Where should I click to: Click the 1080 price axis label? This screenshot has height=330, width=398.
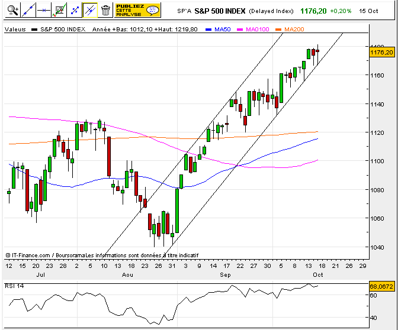pyautogui.click(x=378, y=190)
